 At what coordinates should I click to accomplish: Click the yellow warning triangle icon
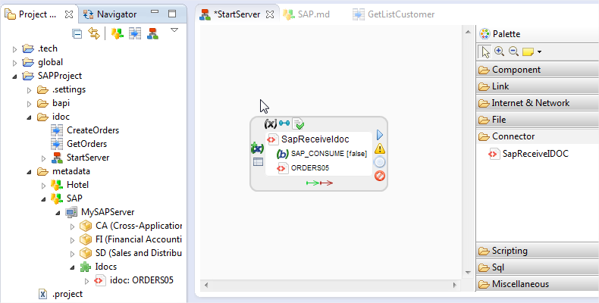(380, 148)
